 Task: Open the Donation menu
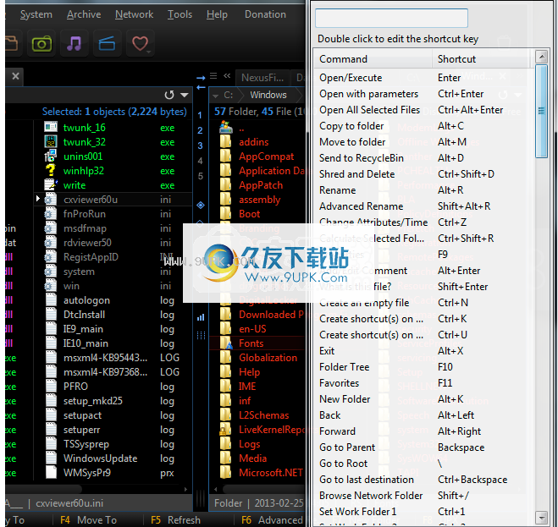pos(265,14)
